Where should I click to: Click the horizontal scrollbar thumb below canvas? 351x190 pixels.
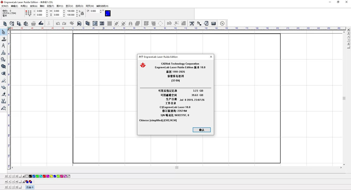point(177,168)
